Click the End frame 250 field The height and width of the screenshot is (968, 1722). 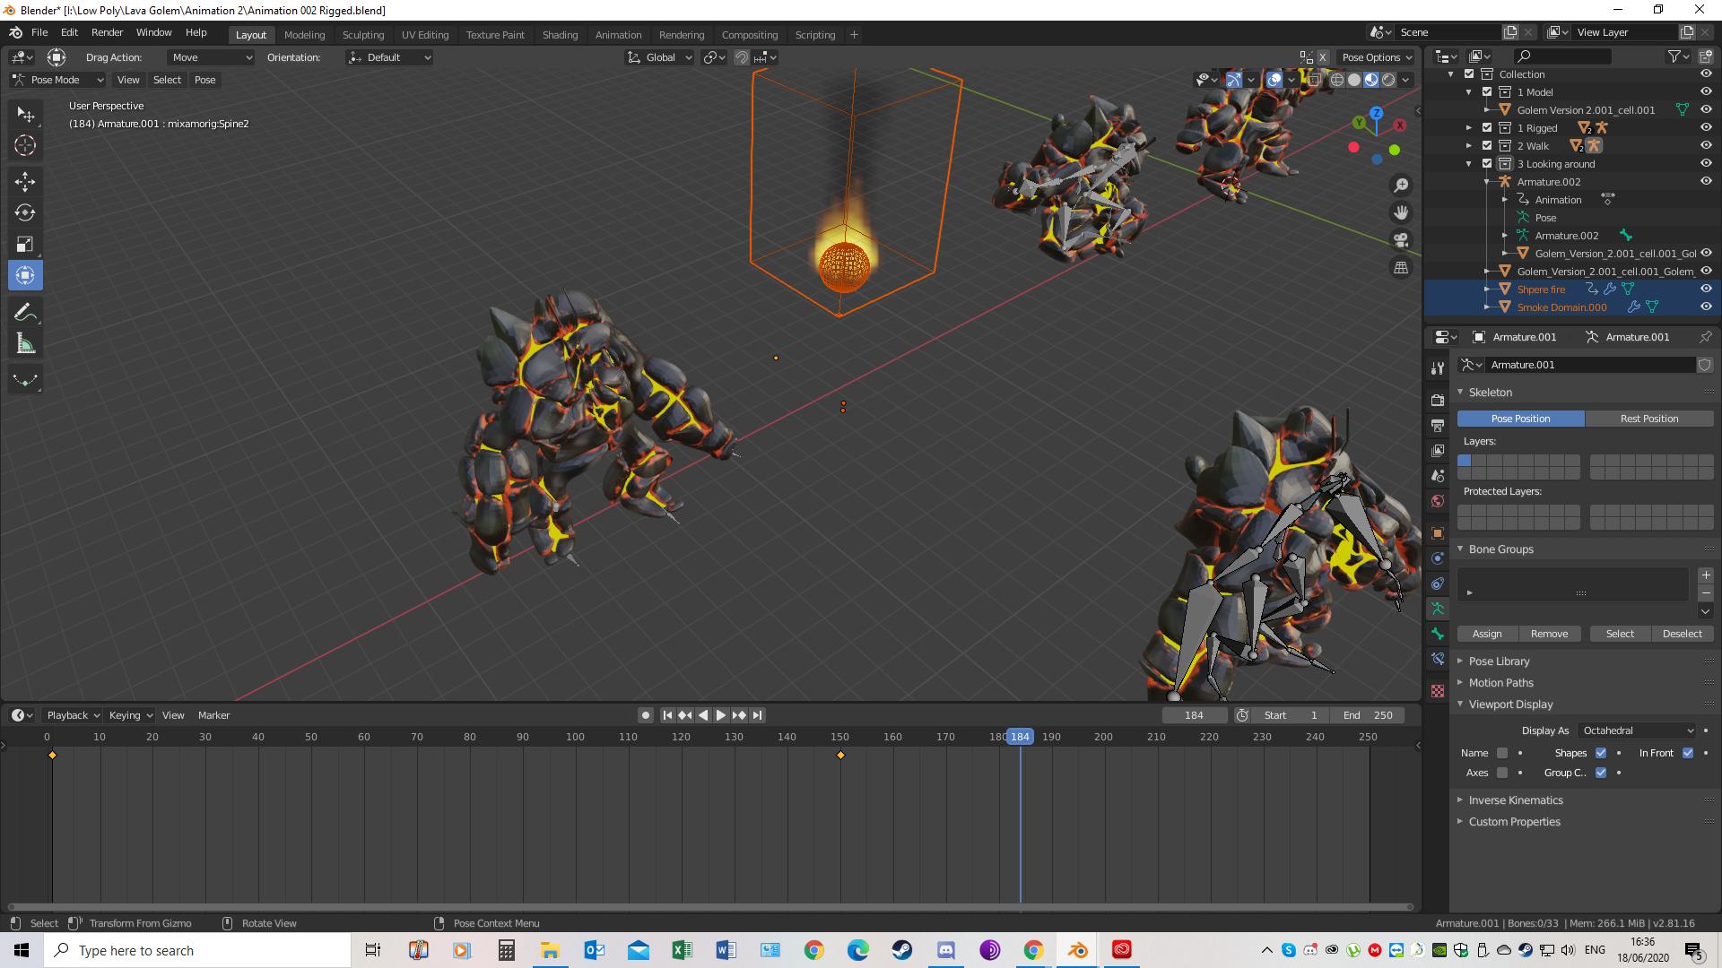click(x=1368, y=715)
